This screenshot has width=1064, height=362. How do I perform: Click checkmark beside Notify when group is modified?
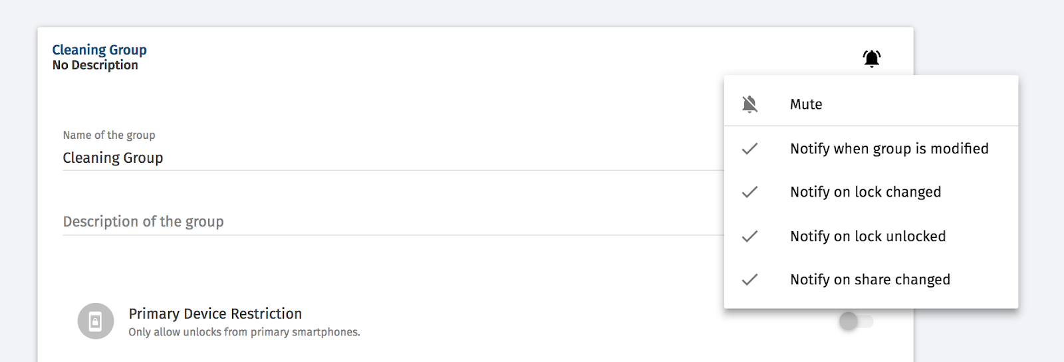749,149
